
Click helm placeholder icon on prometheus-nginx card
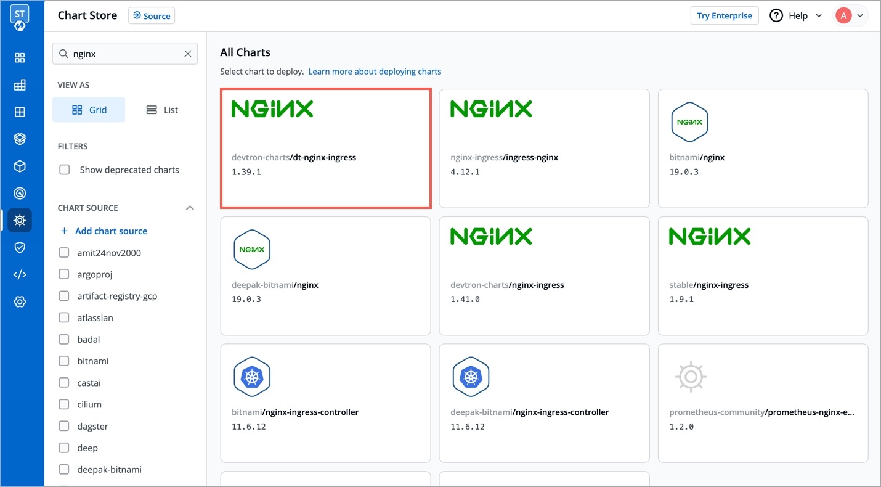tap(691, 377)
